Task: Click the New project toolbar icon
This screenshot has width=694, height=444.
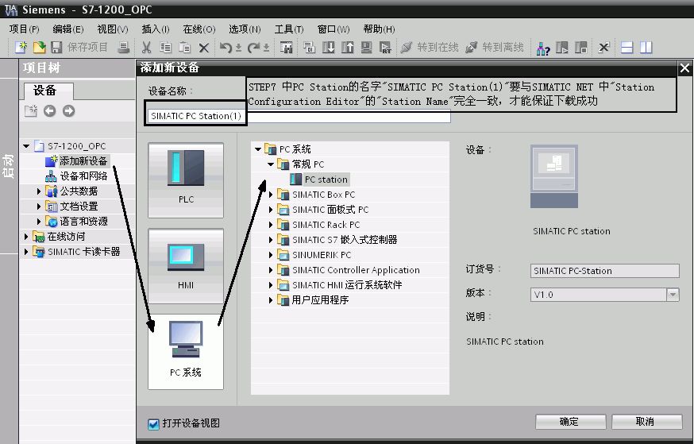Action: 21,47
